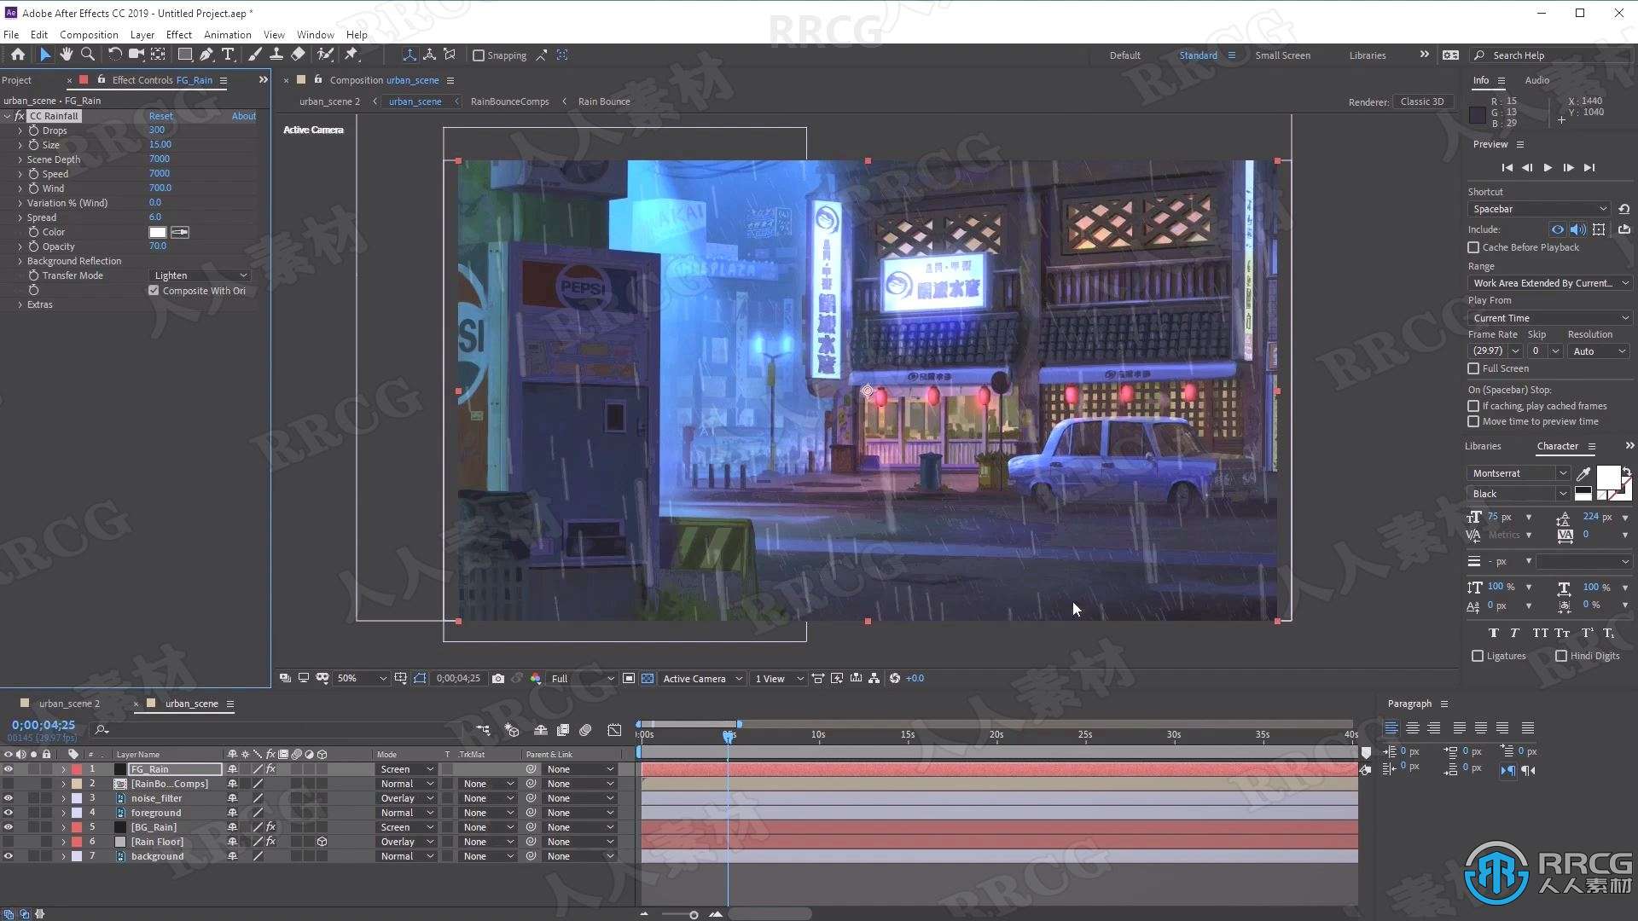The width and height of the screenshot is (1638, 921).
Task: Jump to the last frame in Preview
Action: 1589,168
